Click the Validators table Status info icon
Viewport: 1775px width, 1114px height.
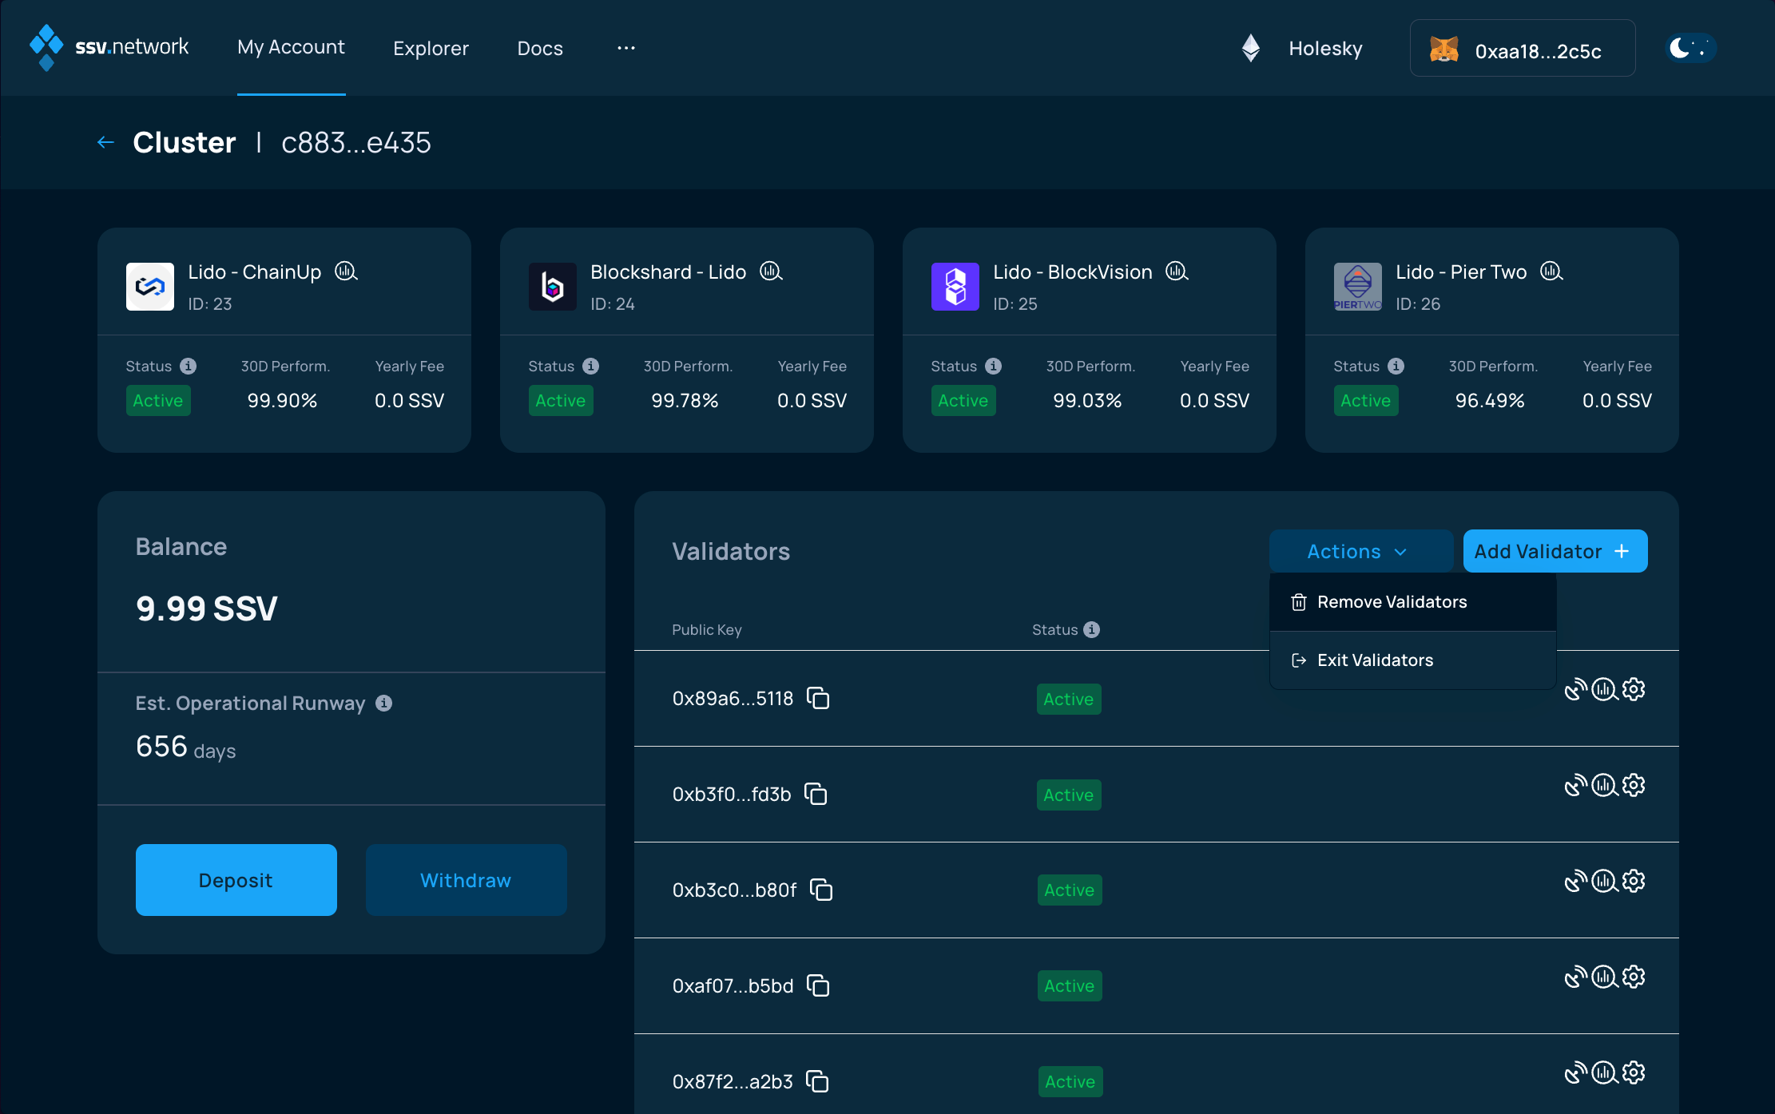[1092, 629]
